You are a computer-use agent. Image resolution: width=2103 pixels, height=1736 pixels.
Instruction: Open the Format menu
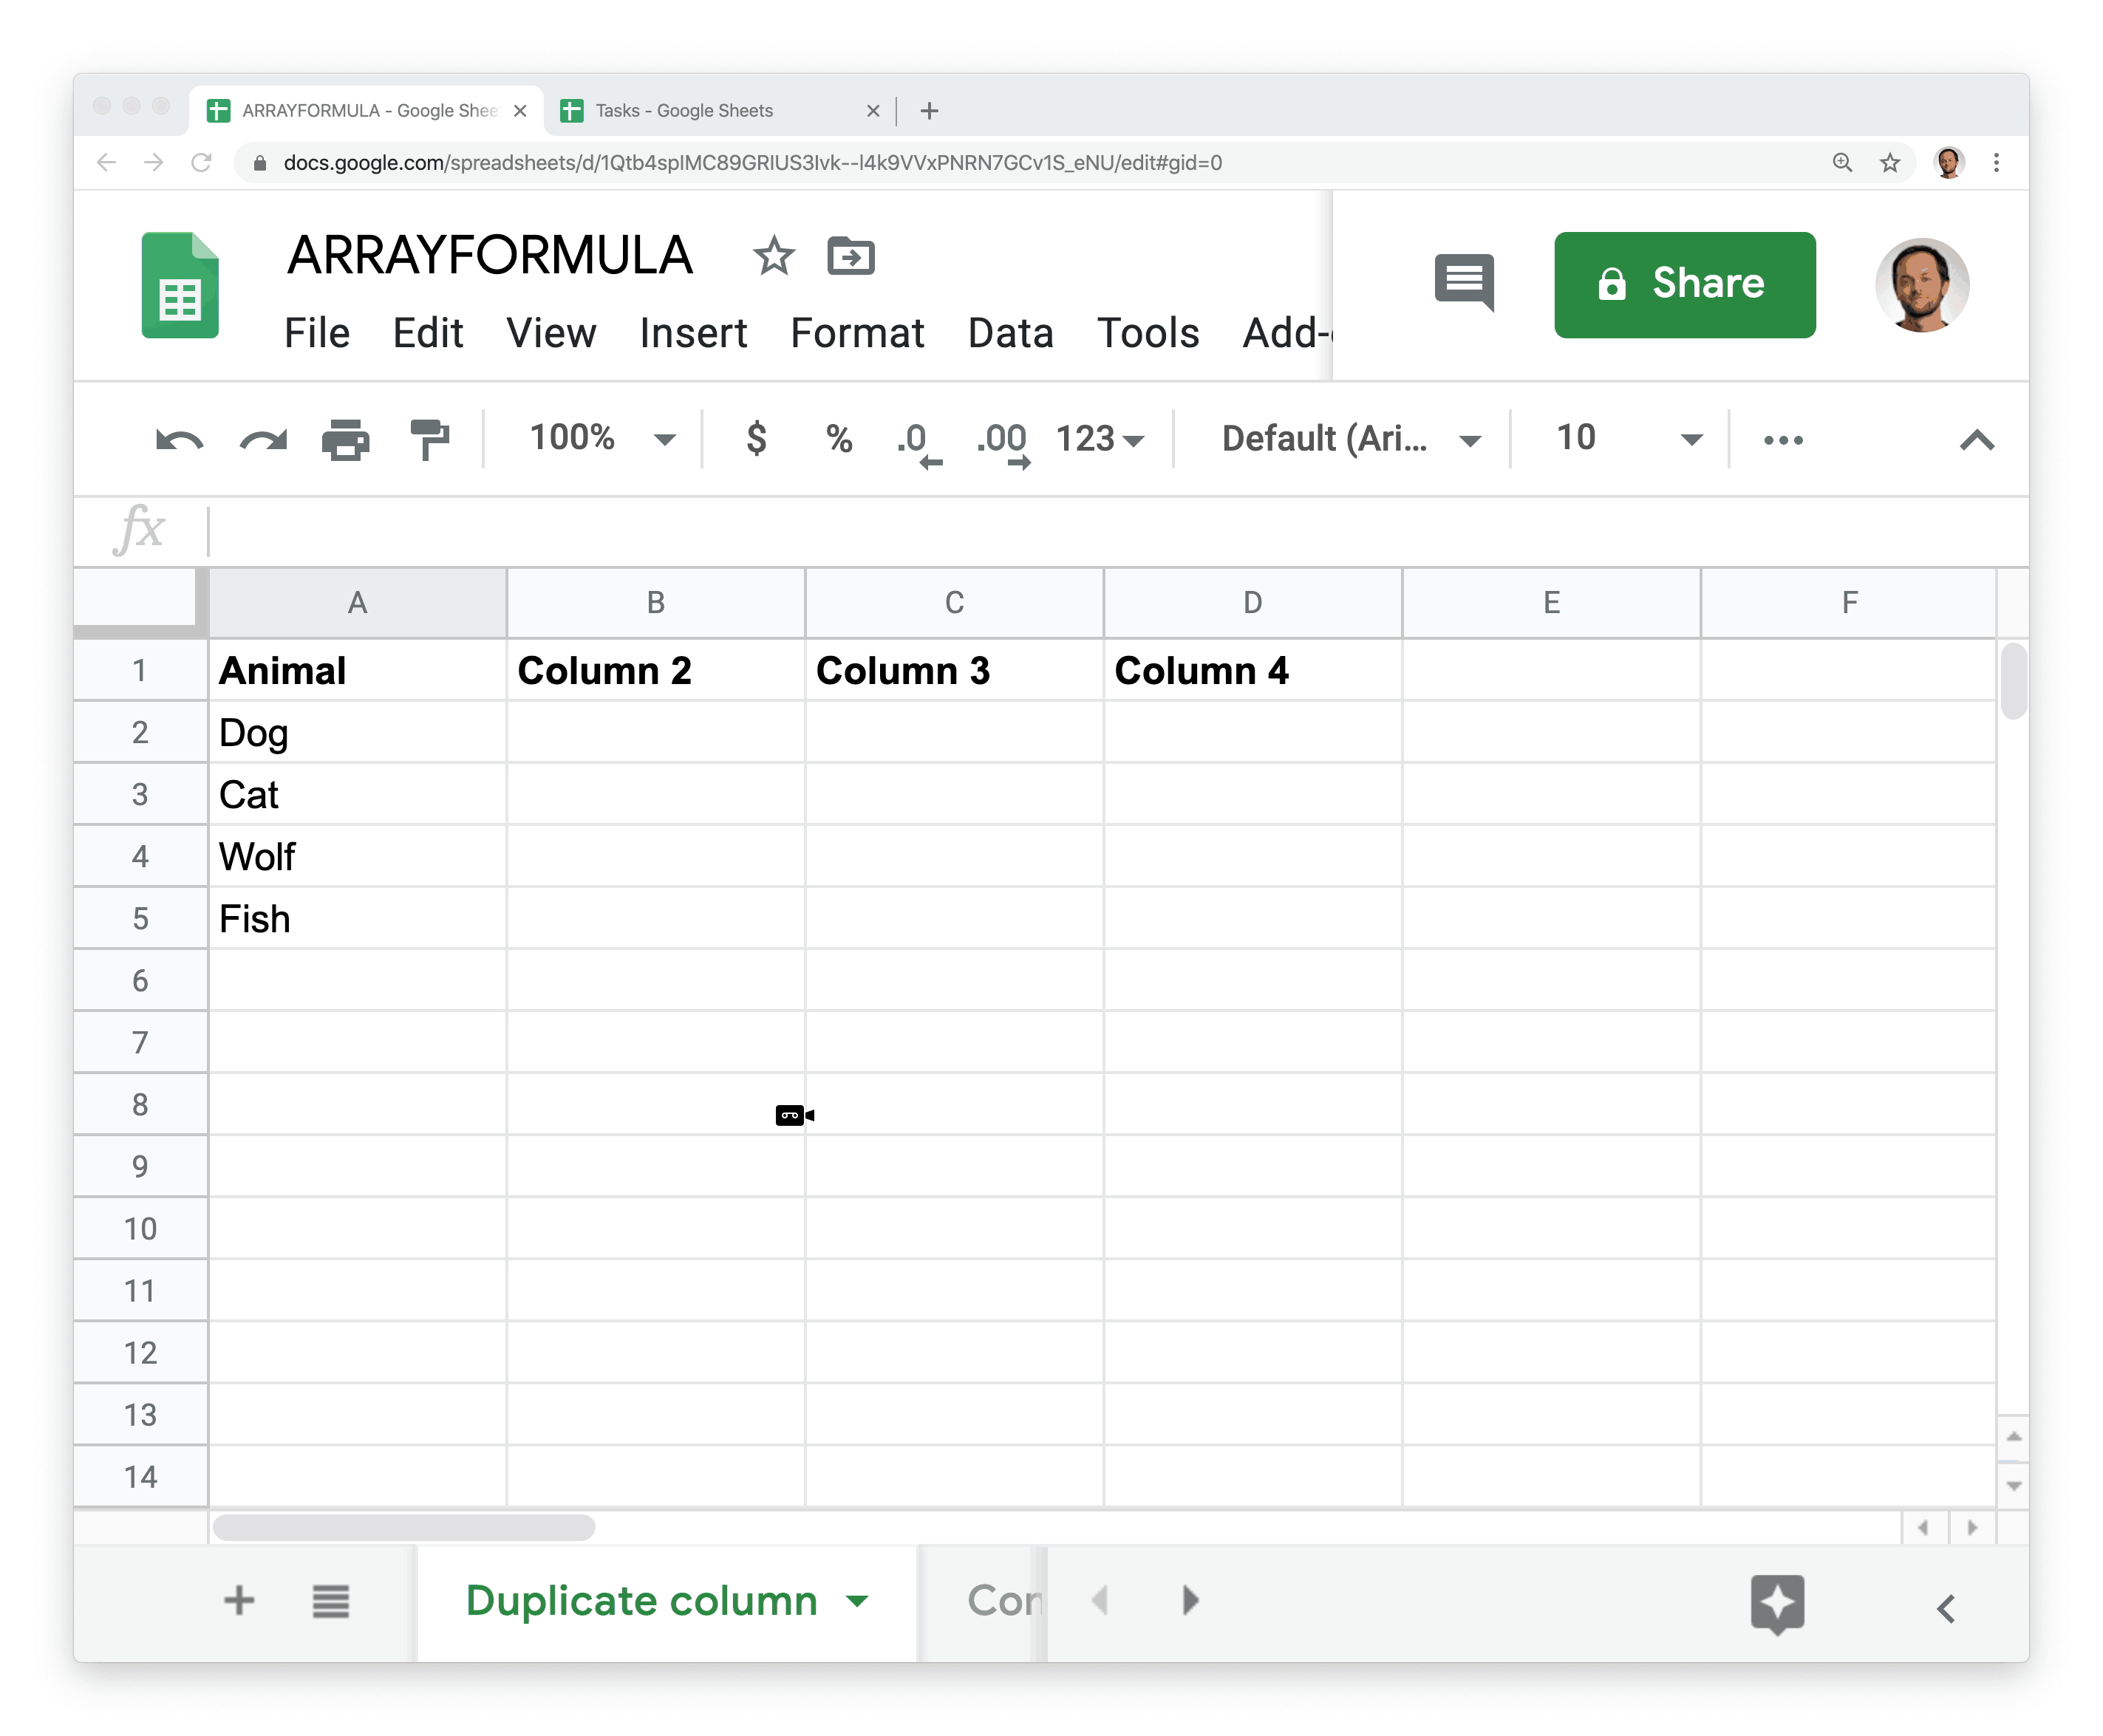point(857,333)
